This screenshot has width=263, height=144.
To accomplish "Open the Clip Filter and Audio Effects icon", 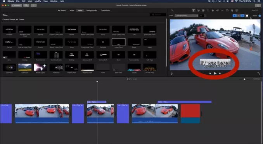I will (x=232, y=10).
